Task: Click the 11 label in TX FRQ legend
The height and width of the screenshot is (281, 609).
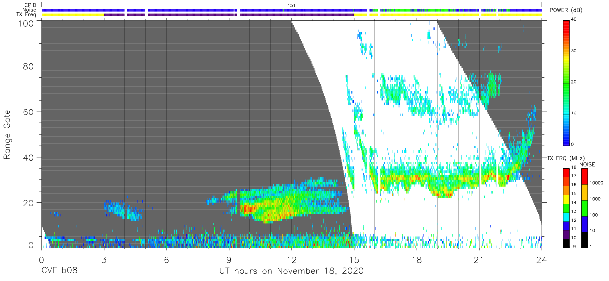Action: (574, 229)
